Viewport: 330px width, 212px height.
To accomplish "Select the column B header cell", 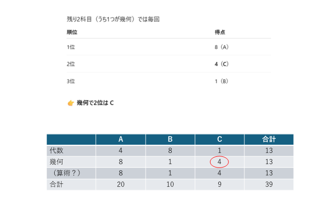I will click(170, 139).
